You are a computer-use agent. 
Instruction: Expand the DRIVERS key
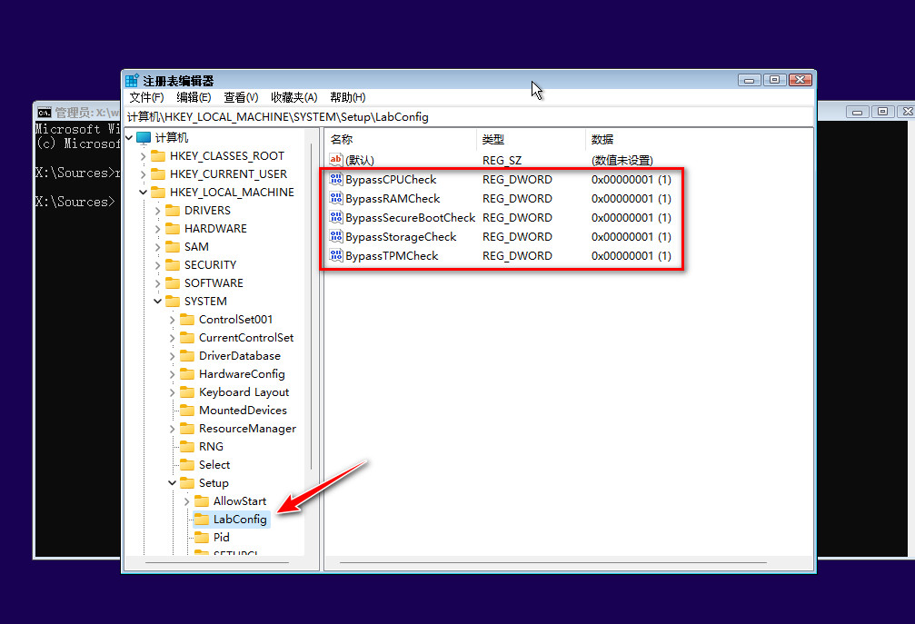click(x=158, y=211)
